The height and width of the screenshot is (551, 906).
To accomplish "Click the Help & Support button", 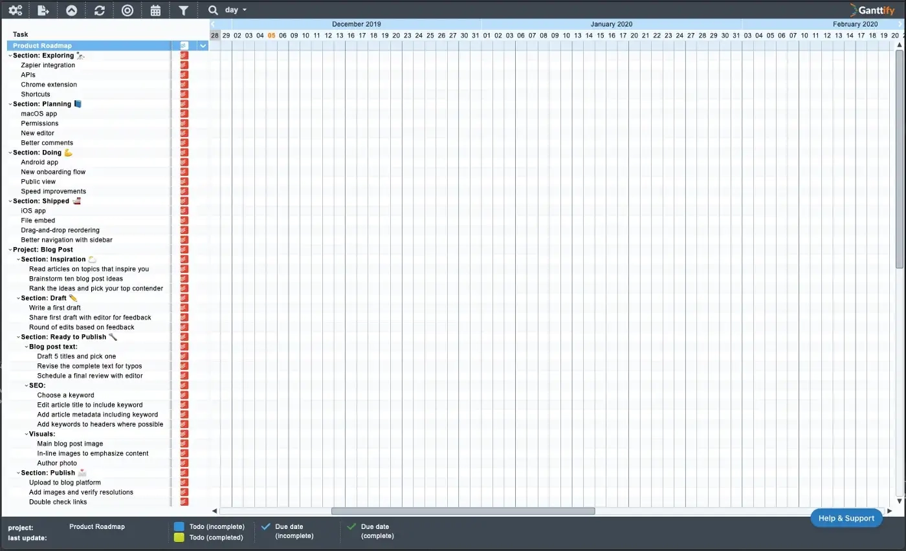I will (x=846, y=518).
